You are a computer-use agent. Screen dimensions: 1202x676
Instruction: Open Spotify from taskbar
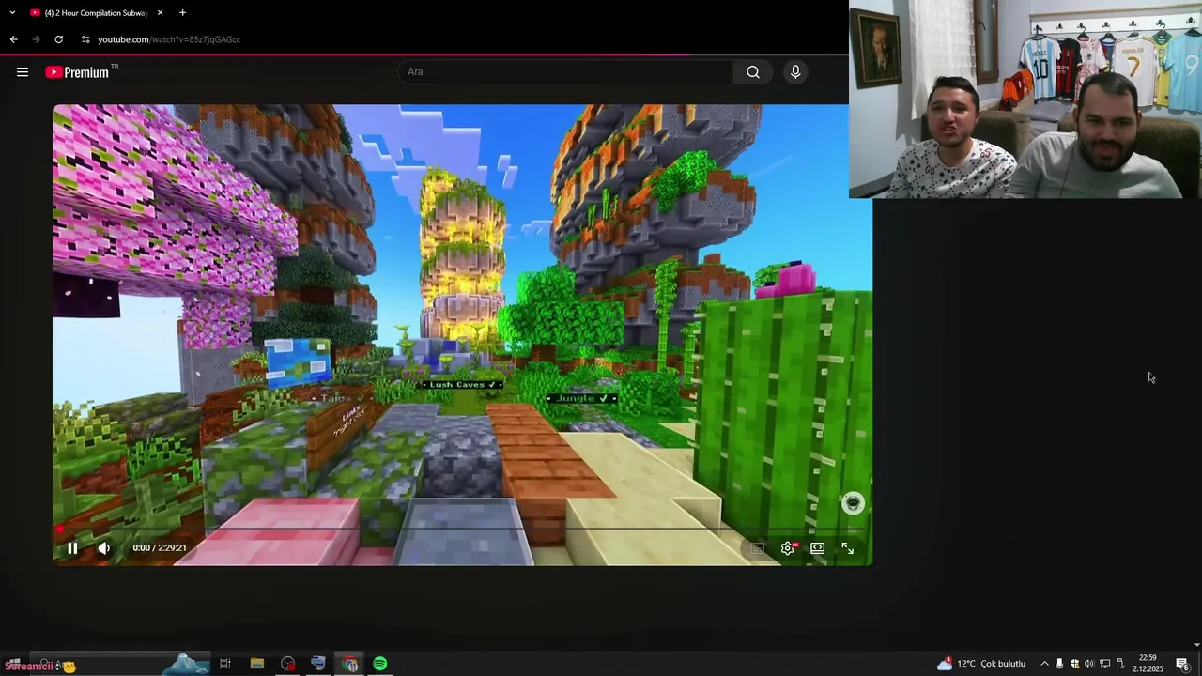379,664
